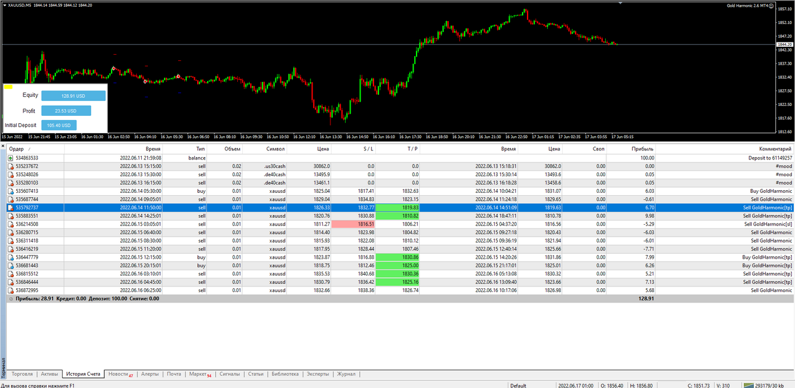This screenshot has width=795, height=388.
Task: Open the Почта tab
Action: (x=174, y=374)
